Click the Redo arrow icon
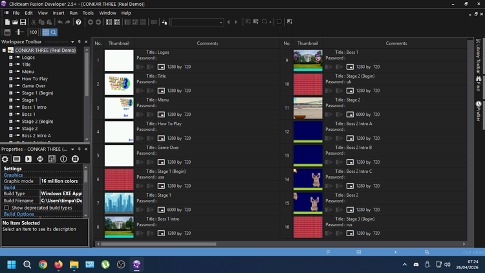Viewport: 485px width, 273px height. pyautogui.click(x=68, y=22)
